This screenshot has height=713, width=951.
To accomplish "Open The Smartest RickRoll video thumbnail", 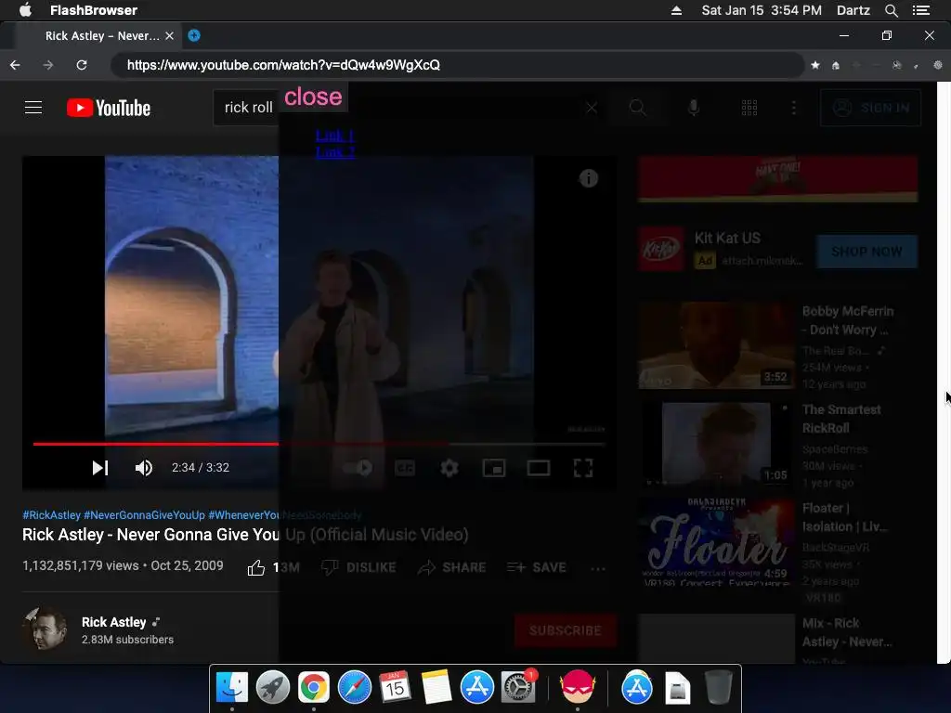I will (716, 444).
